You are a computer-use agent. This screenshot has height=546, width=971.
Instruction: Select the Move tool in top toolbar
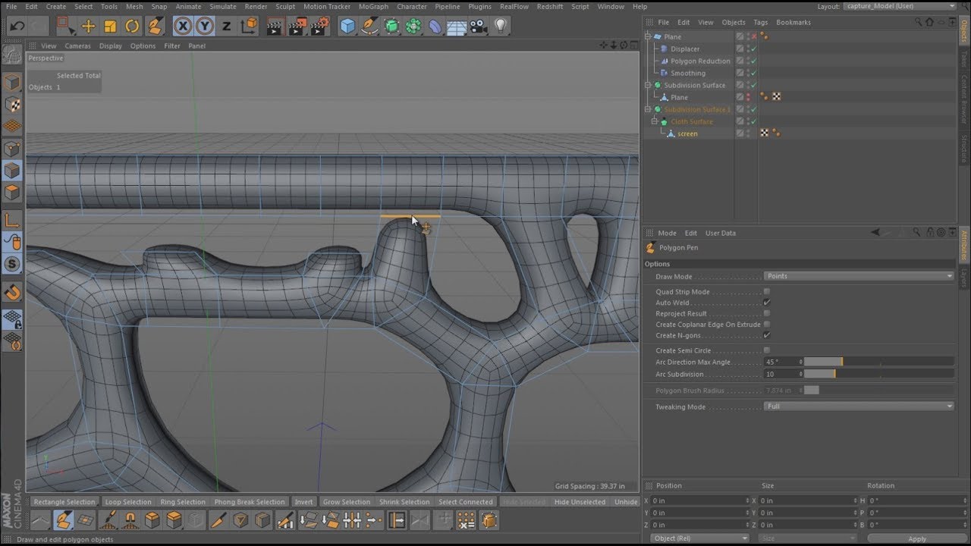pos(88,27)
